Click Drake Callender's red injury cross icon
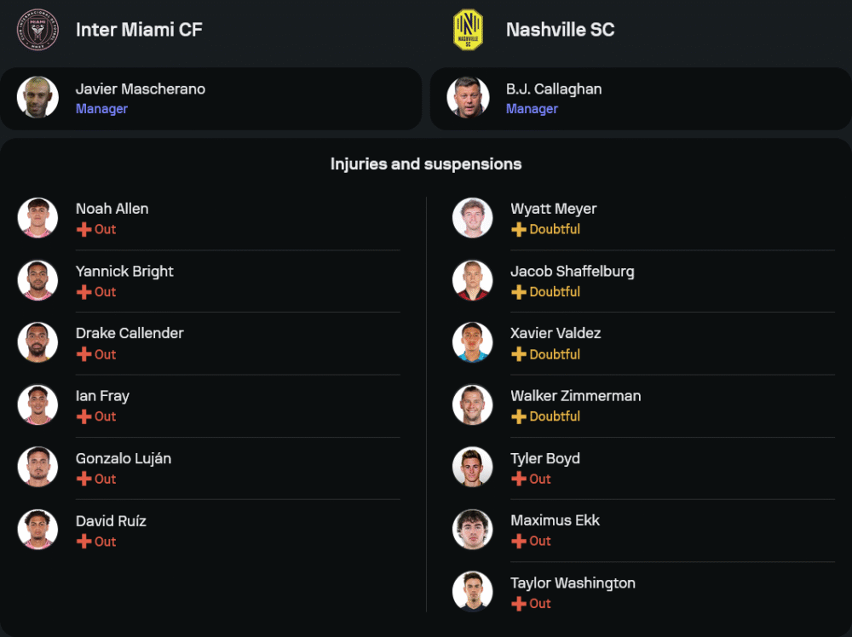This screenshot has width=852, height=637. pos(83,354)
